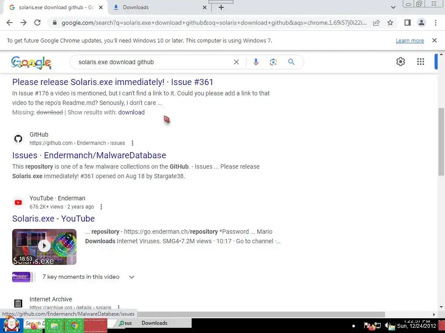Image resolution: width=445 pixels, height=333 pixels.
Task: Clear the Google search box text
Action: pos(236,62)
